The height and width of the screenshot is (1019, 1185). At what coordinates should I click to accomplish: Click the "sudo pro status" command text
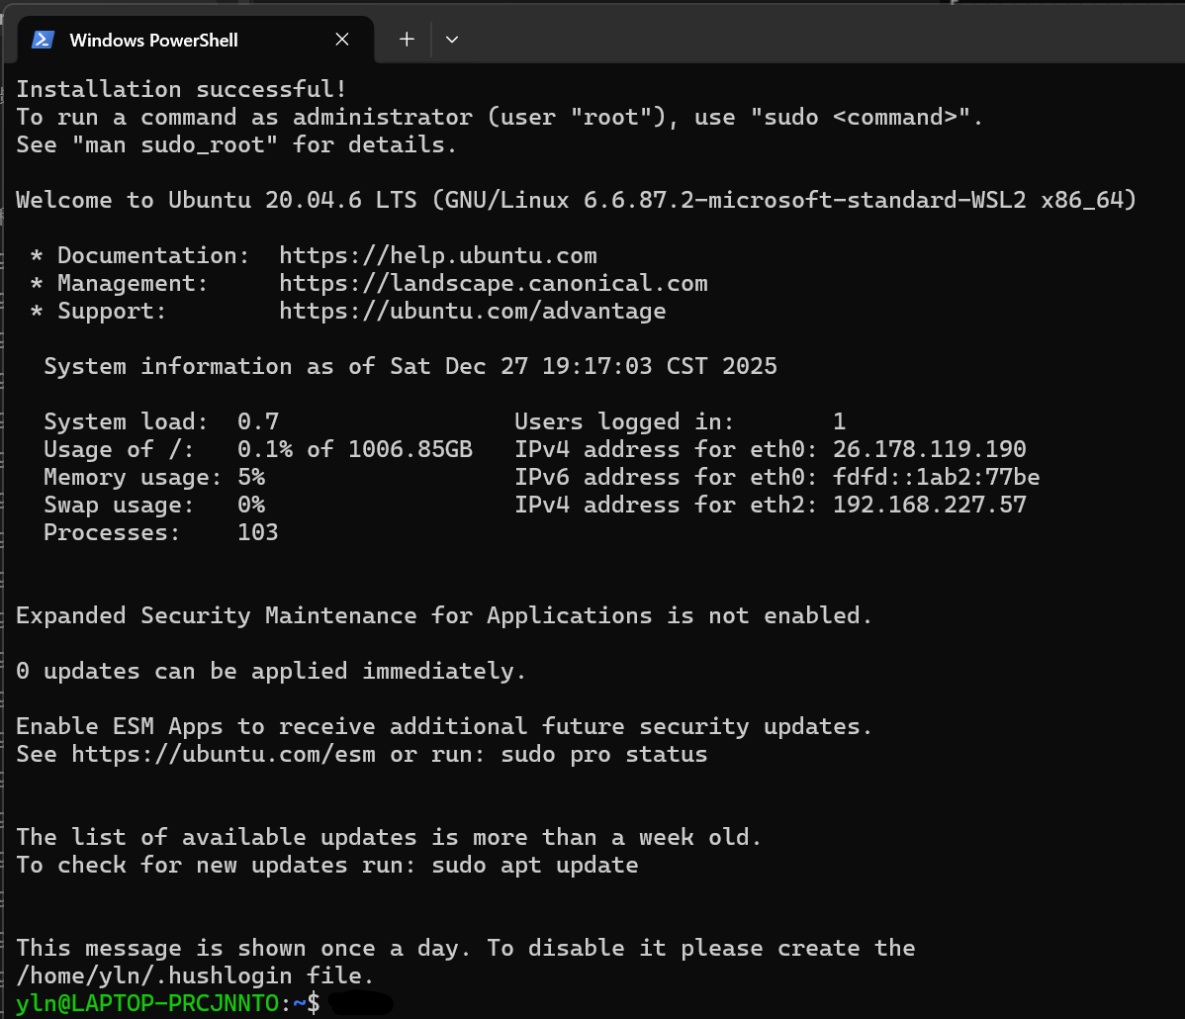[x=603, y=754]
